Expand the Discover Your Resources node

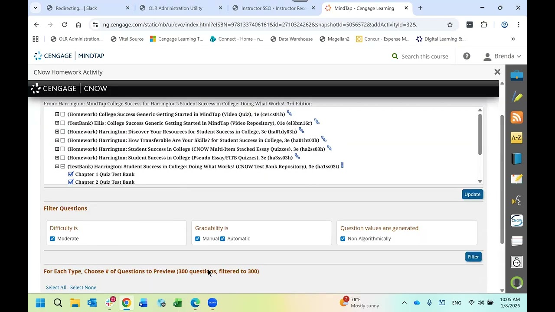coord(57,132)
